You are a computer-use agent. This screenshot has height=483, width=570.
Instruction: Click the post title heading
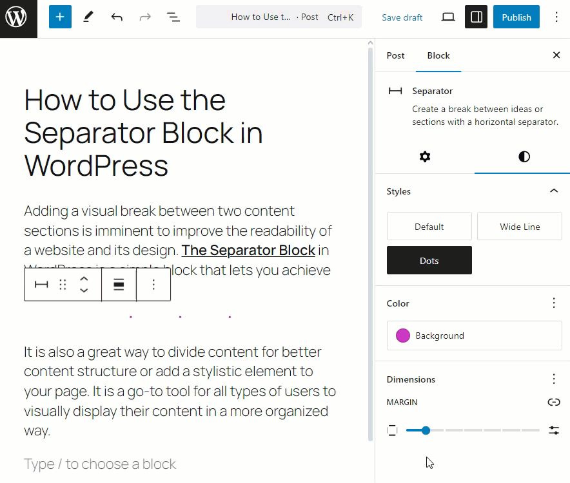tap(143, 133)
